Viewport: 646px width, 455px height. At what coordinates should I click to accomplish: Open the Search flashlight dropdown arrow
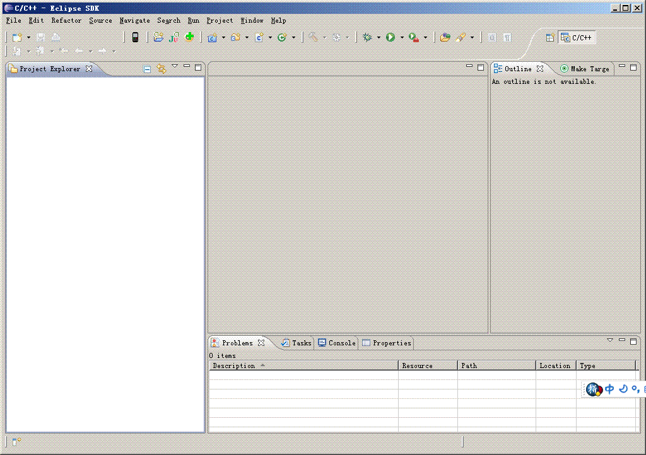point(472,37)
